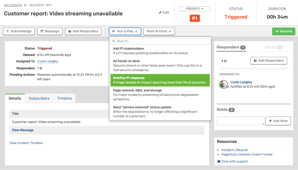This screenshot has width=298, height=170.
Task: Resolve the incident with green button
Action: click(x=283, y=31)
